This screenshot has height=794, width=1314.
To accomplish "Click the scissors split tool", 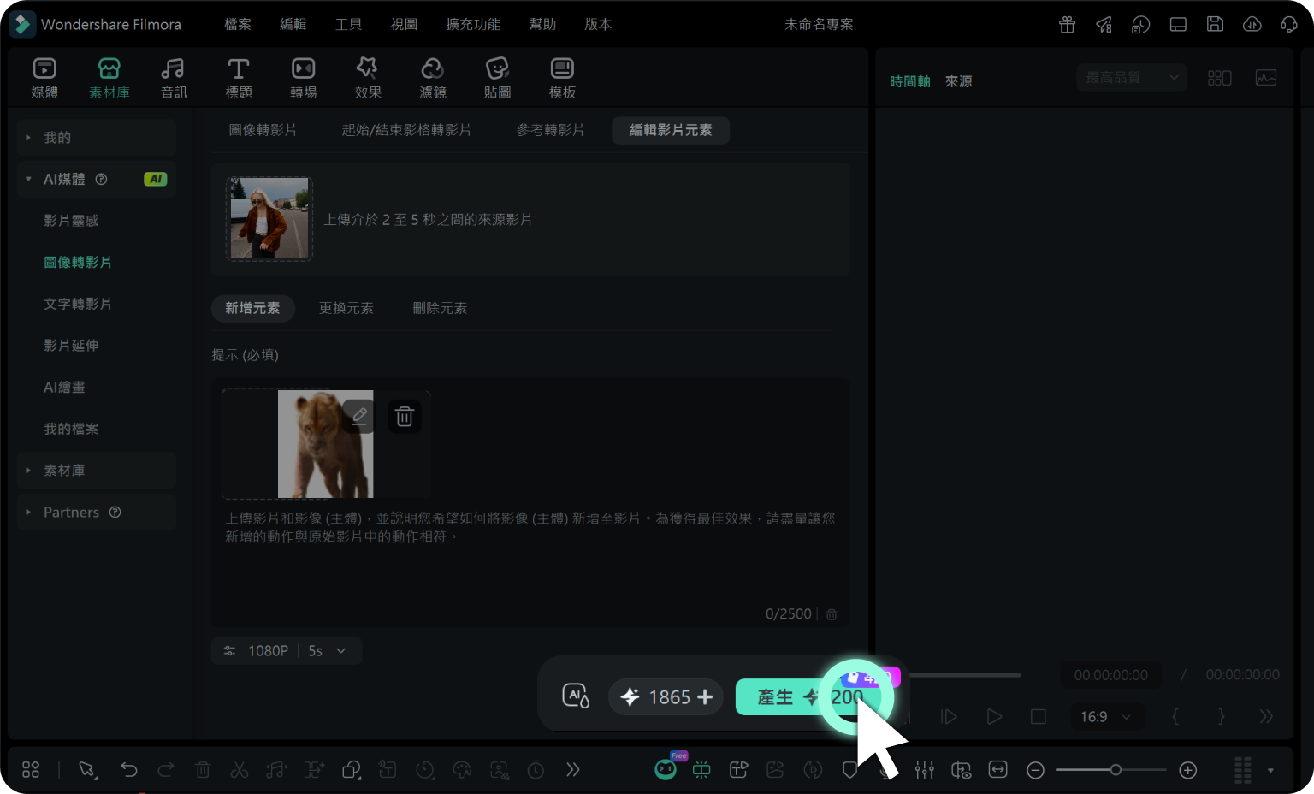I will [x=240, y=770].
